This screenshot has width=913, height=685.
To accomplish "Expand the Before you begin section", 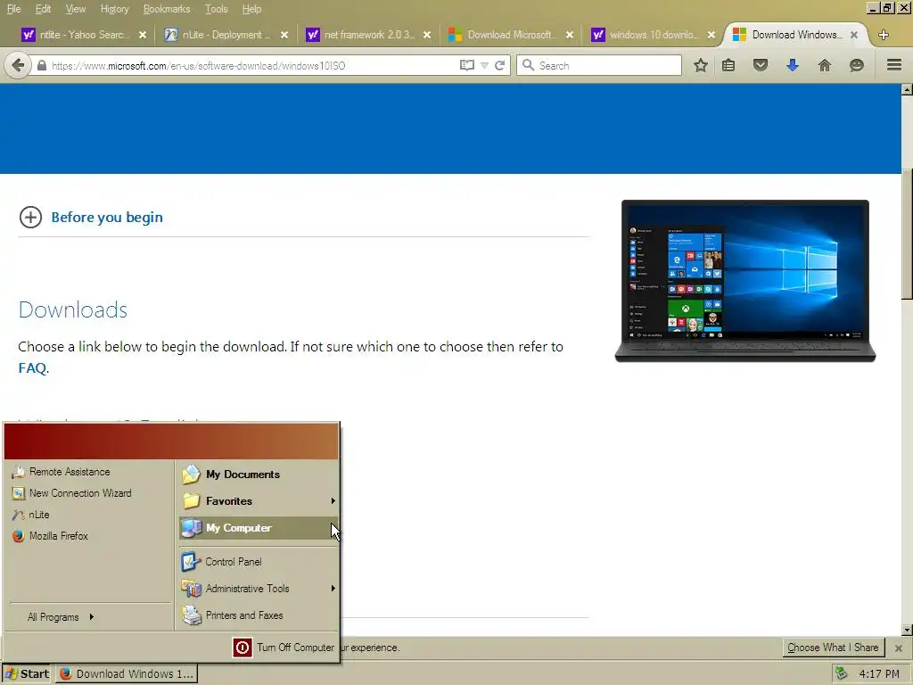I will click(x=30, y=218).
